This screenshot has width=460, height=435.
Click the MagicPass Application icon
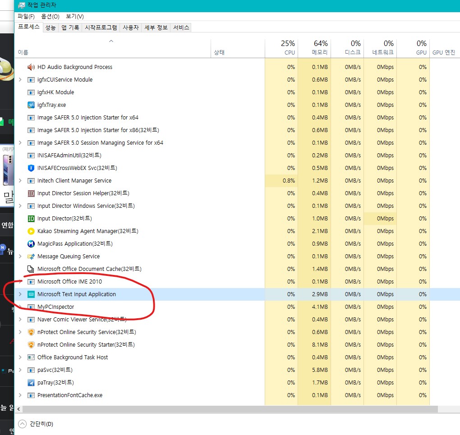(31, 244)
